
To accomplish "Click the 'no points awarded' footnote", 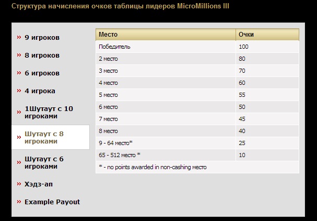I will click(152, 167).
